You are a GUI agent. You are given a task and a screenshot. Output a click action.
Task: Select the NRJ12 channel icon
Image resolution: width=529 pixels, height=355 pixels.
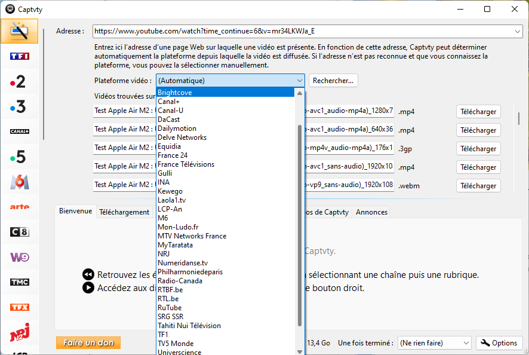[x=20, y=332]
